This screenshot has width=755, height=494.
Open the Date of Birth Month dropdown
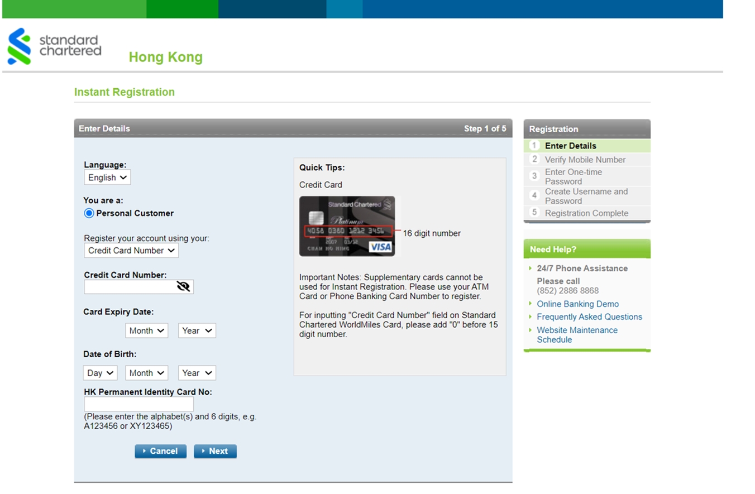point(146,373)
